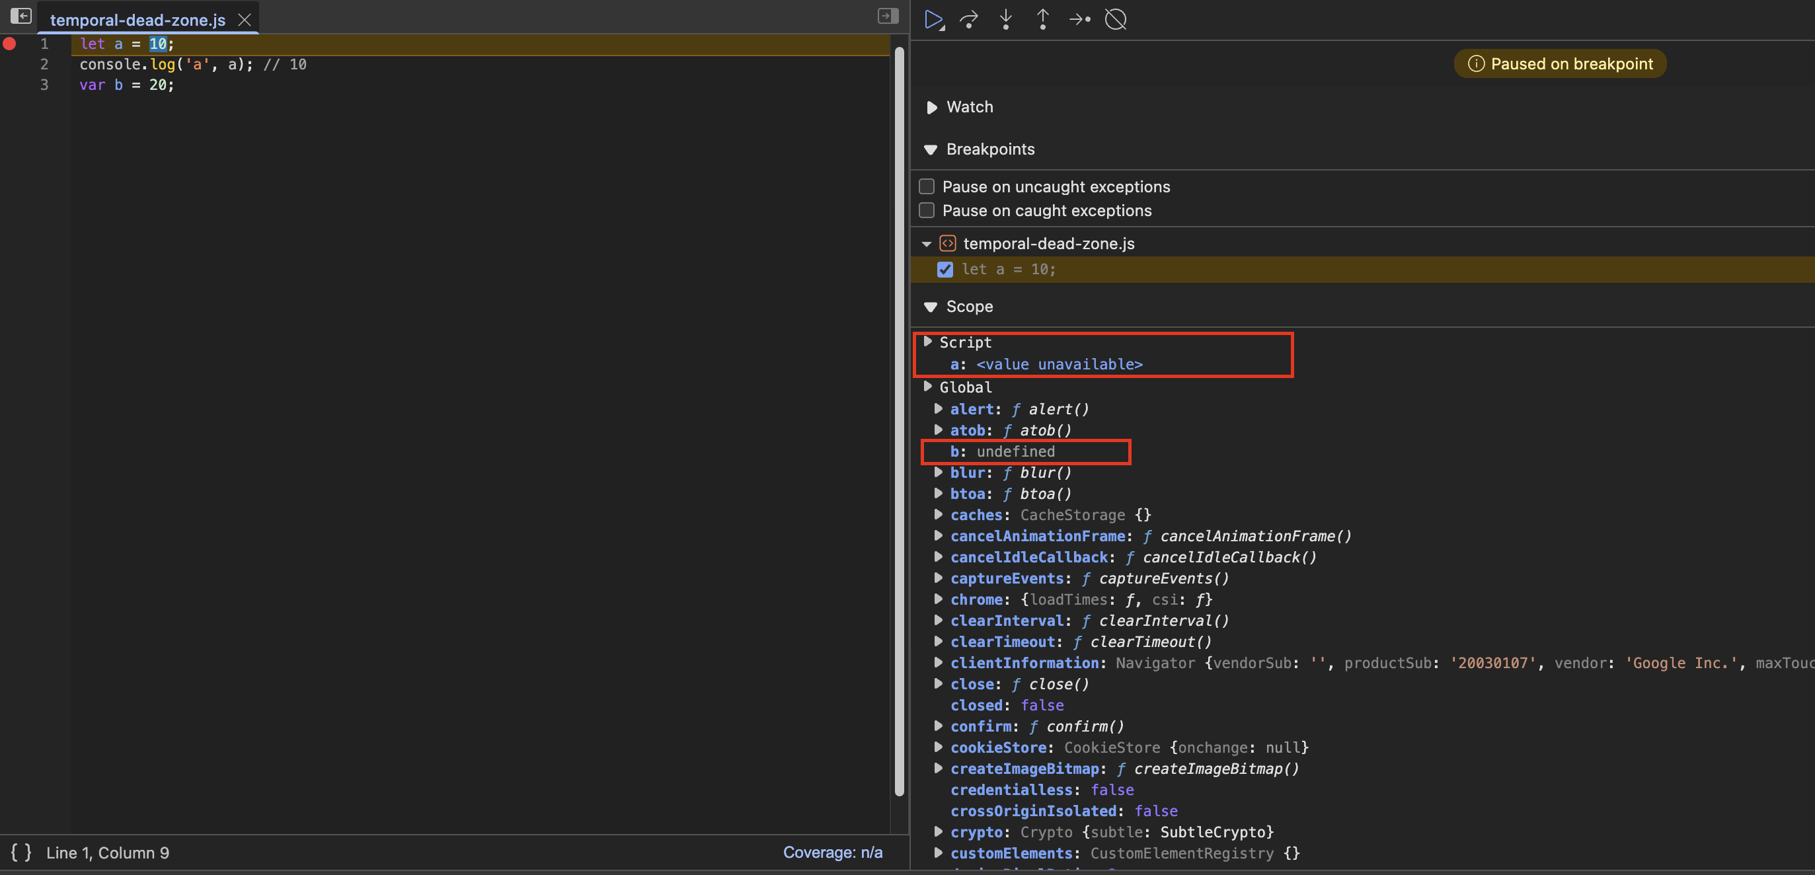This screenshot has height=875, width=1815.
Task: Click the 'var b = 20;' code line
Action: (x=127, y=85)
